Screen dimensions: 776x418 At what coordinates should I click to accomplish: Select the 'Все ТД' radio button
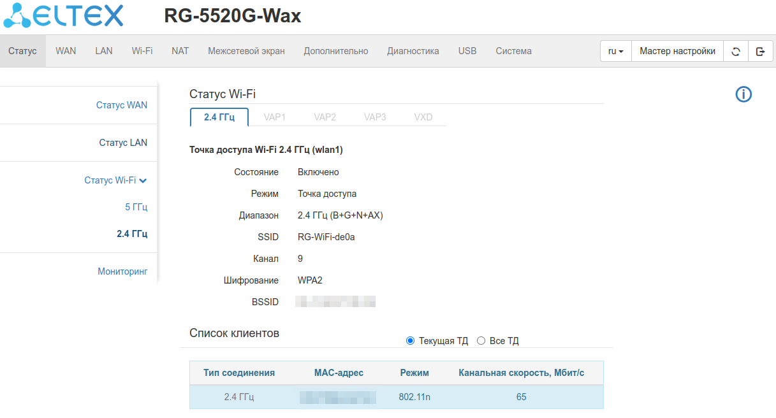[x=481, y=341]
